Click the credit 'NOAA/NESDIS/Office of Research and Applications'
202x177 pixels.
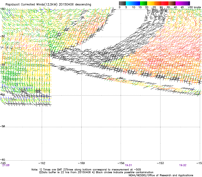pos(161,175)
